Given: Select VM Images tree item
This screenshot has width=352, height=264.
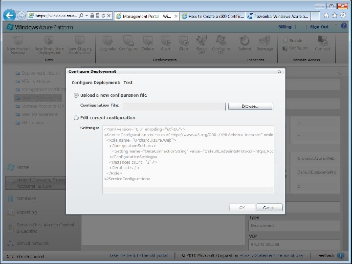Looking at the screenshot, I should tap(29, 123).
